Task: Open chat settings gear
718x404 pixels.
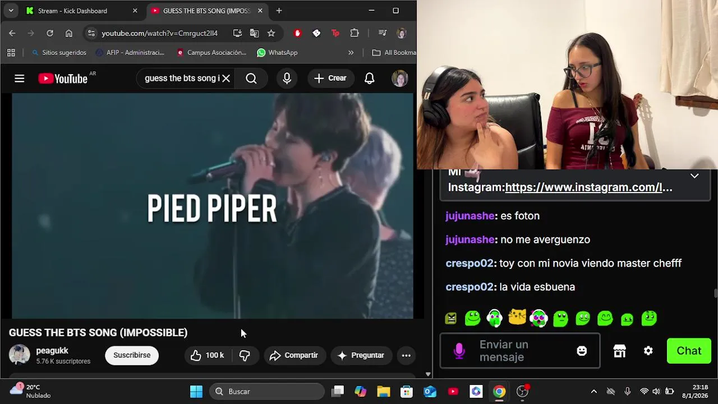Action: pyautogui.click(x=648, y=351)
